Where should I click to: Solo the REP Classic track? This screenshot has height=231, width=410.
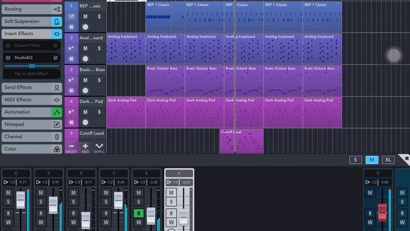point(99,17)
